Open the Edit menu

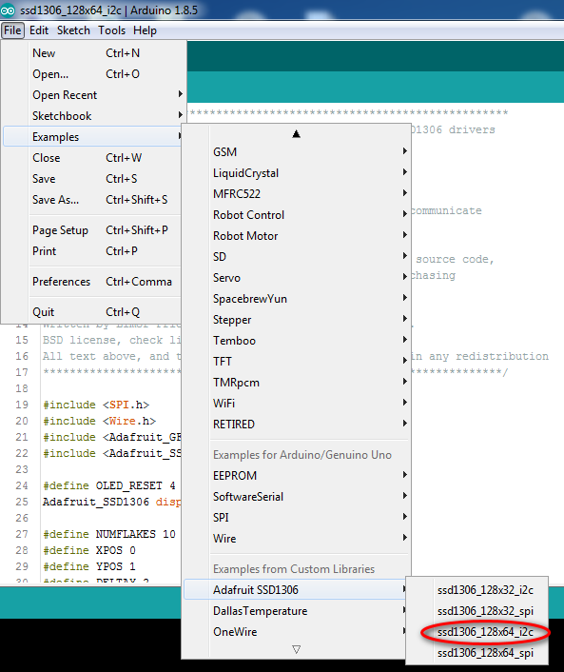coord(39,30)
